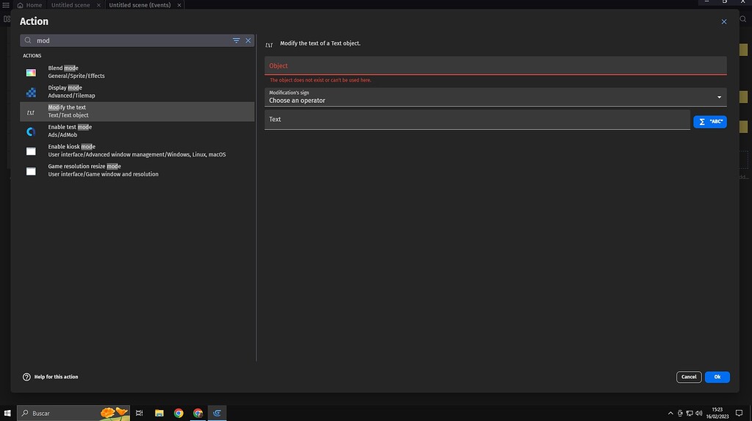Click the magnifier icon in search box
Screen dimensions: 752x421
click(28, 41)
